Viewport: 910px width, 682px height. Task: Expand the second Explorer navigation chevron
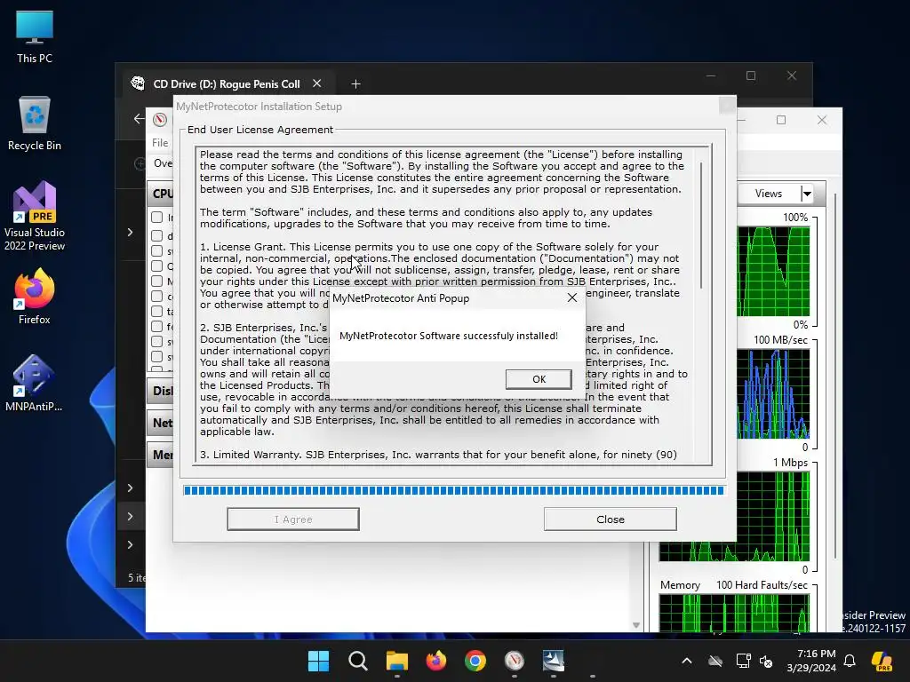coord(130,488)
